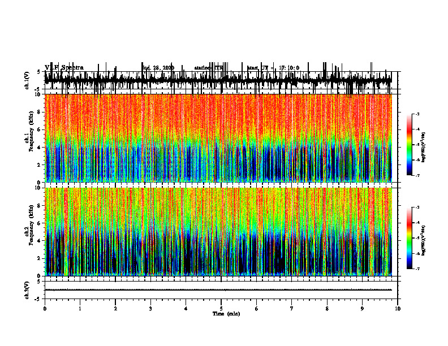
Task: Click the "Time (min)" axis title
Action: (226, 314)
